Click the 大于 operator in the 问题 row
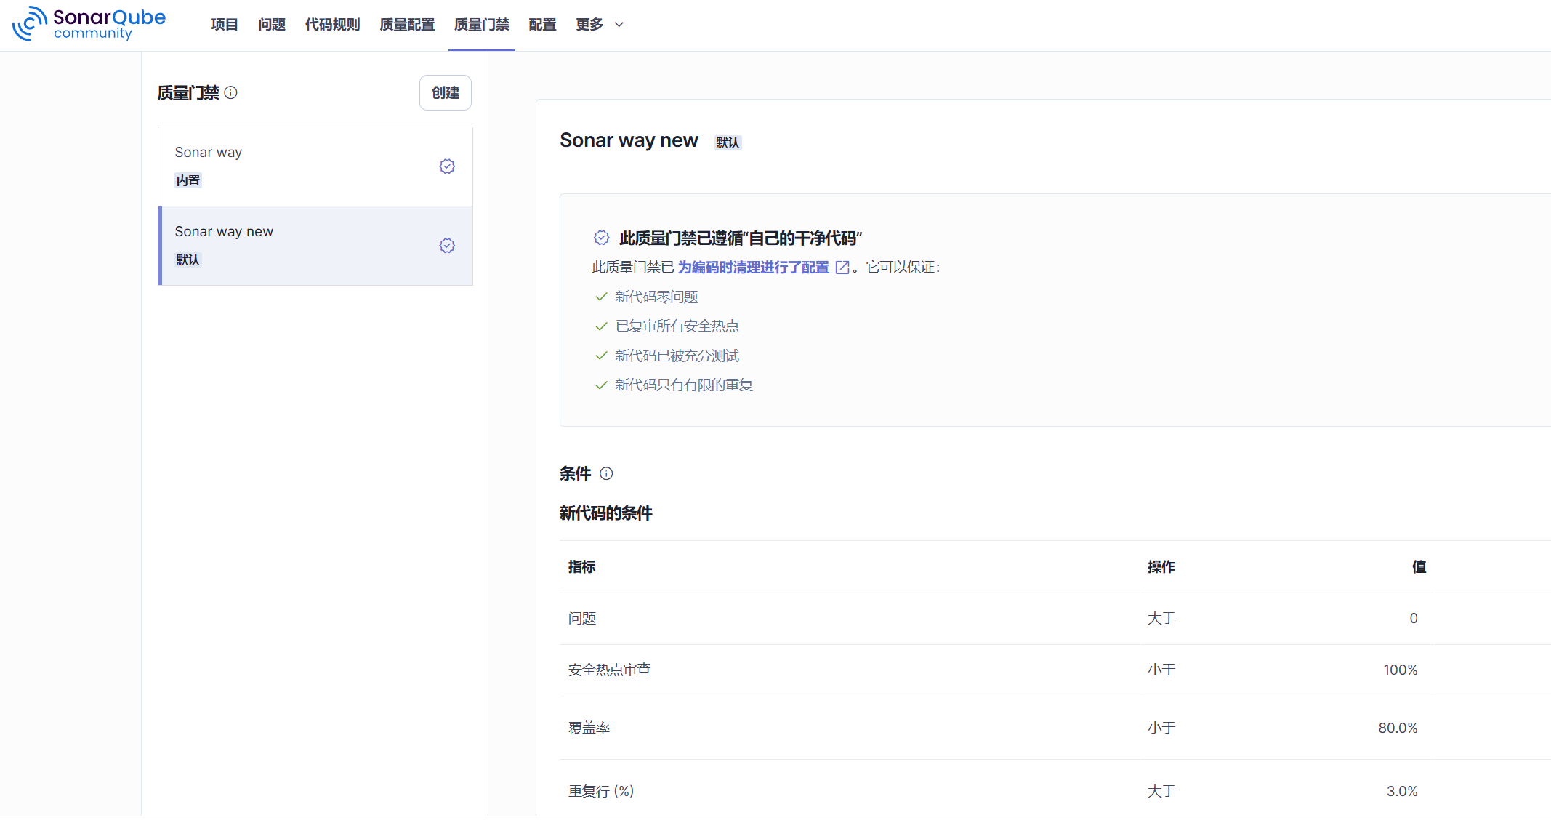 tap(1161, 619)
